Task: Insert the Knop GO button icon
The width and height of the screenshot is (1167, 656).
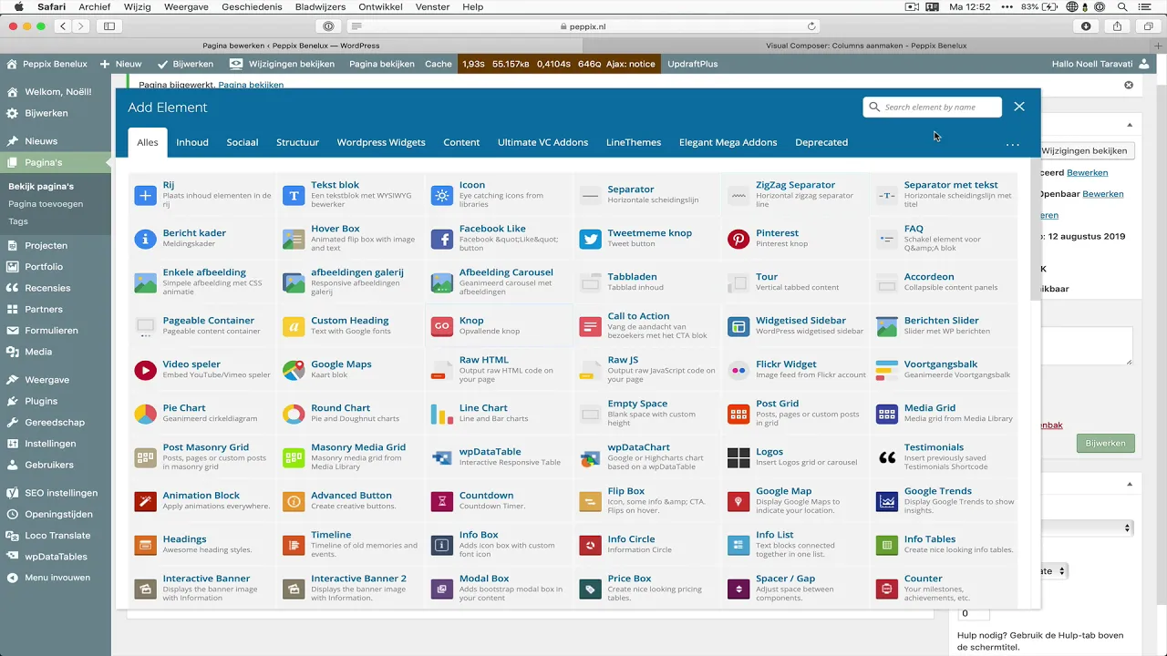Action: tap(442, 326)
